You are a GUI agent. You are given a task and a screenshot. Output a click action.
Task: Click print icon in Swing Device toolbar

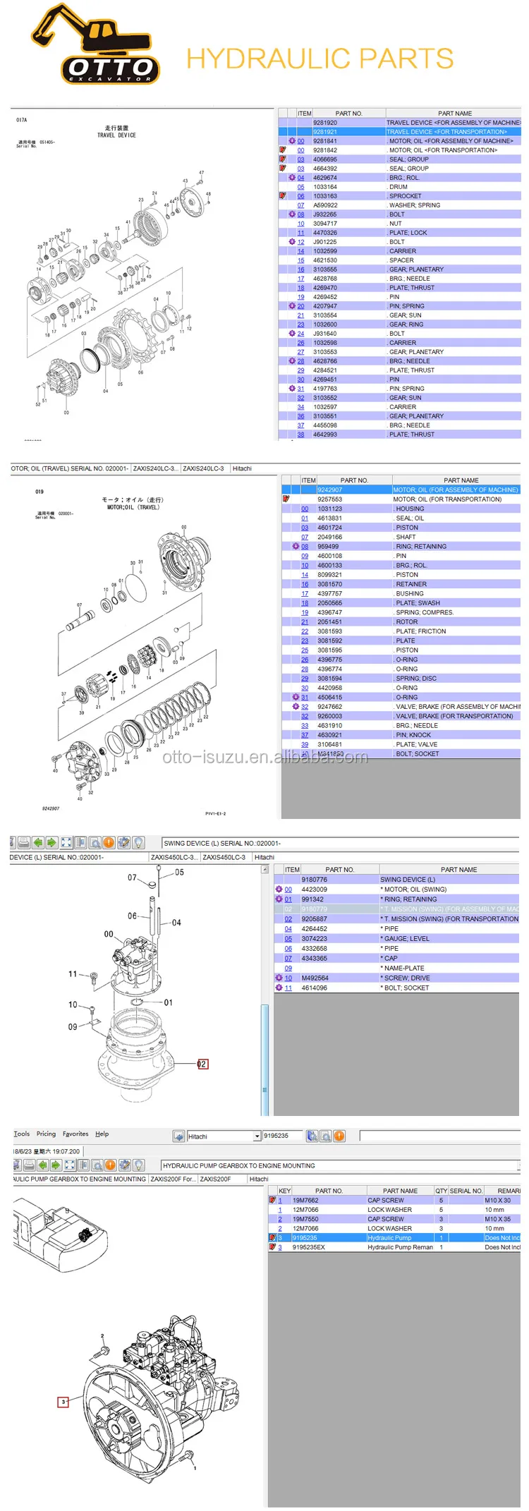[23, 842]
